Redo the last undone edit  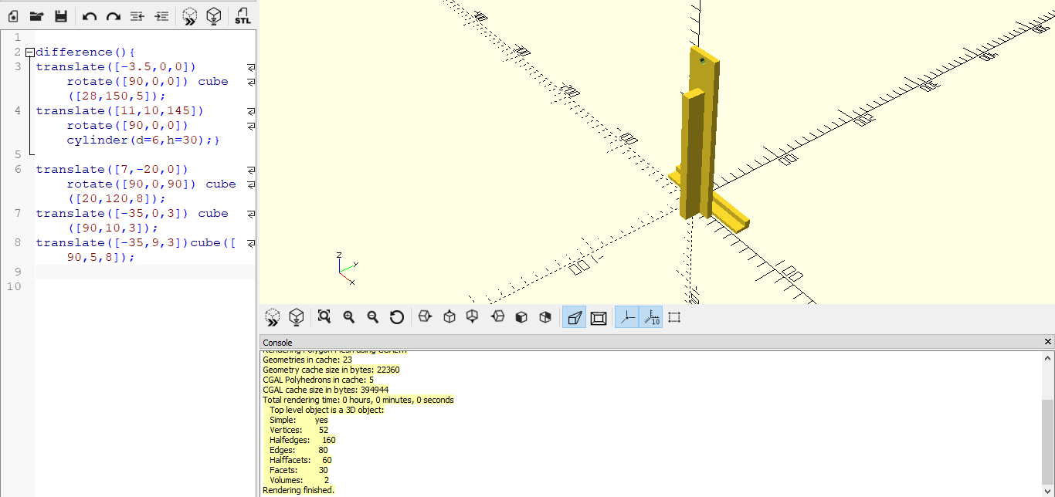coord(114,16)
